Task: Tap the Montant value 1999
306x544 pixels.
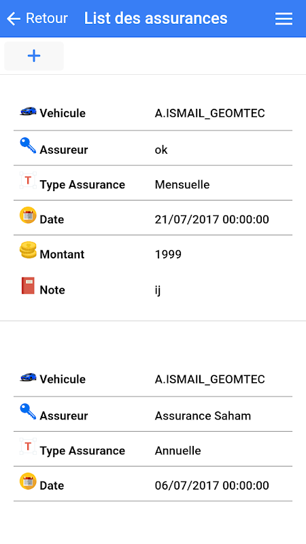Action: point(168,254)
